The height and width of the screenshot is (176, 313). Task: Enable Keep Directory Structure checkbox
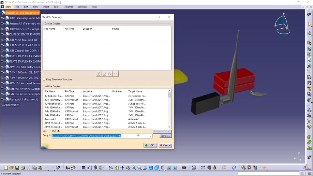(x=44, y=79)
